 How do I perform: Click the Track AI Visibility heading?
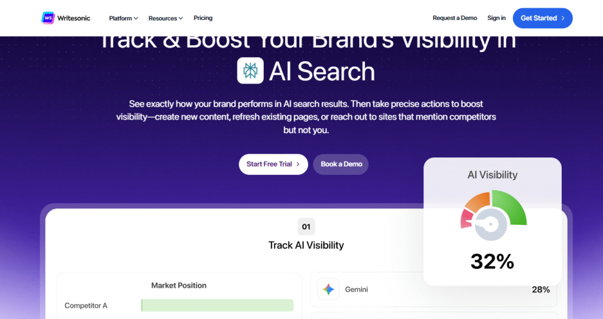(x=306, y=245)
